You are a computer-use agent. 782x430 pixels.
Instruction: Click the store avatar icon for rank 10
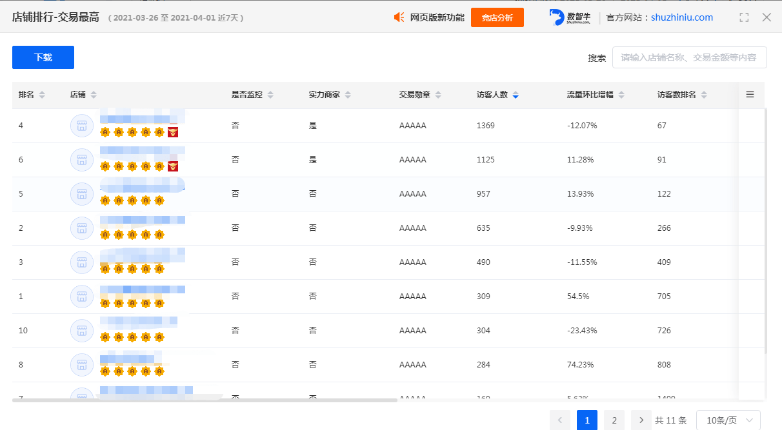point(81,331)
